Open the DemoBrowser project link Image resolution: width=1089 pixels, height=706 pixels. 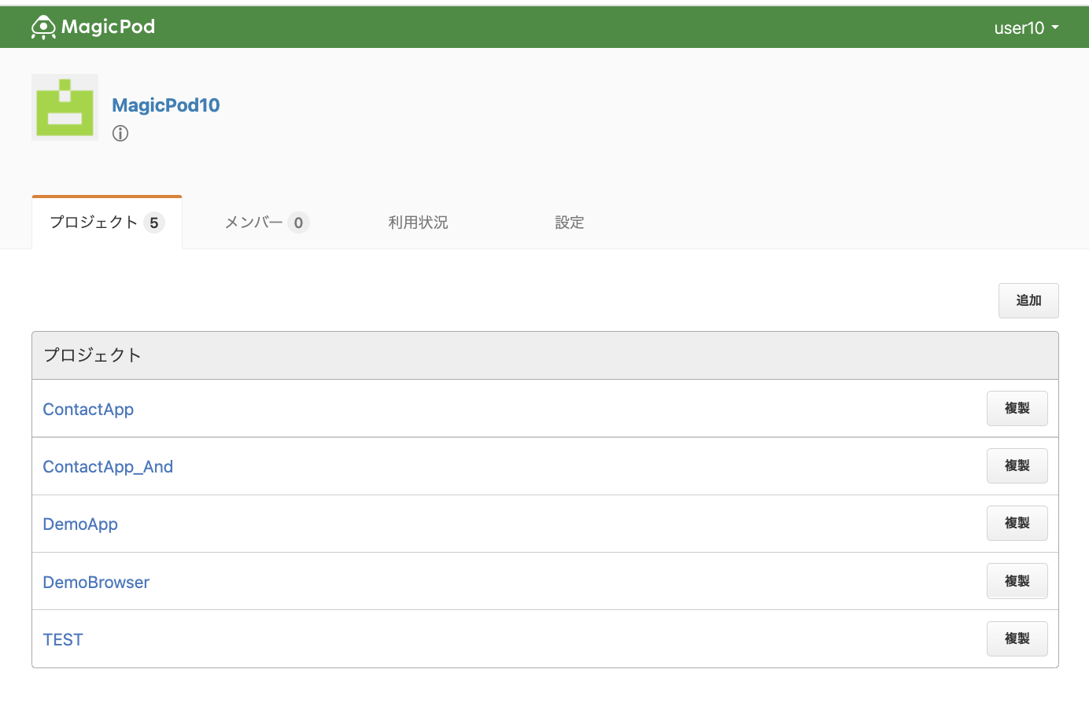click(x=96, y=582)
